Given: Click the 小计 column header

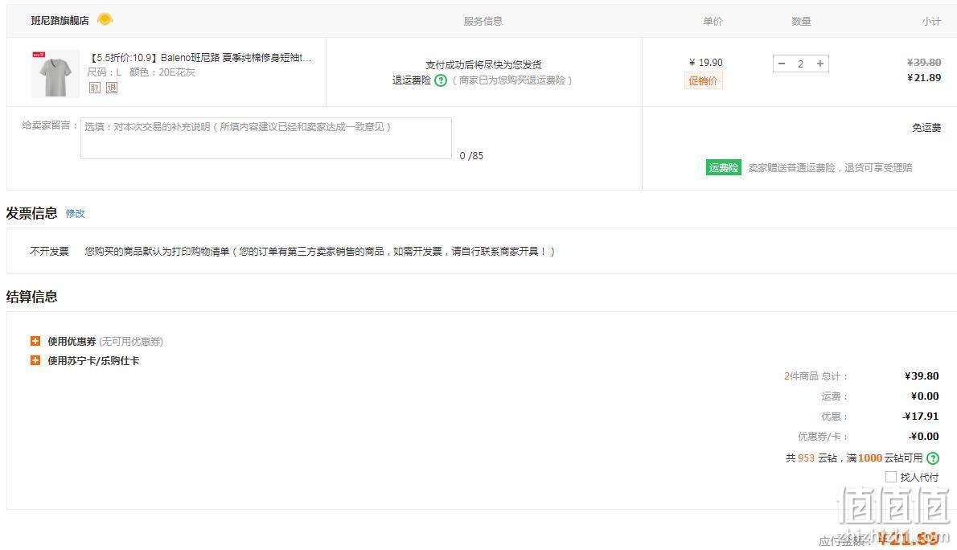Looking at the screenshot, I should pyautogui.click(x=931, y=22).
